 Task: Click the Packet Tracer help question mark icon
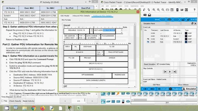tap(194, 10)
